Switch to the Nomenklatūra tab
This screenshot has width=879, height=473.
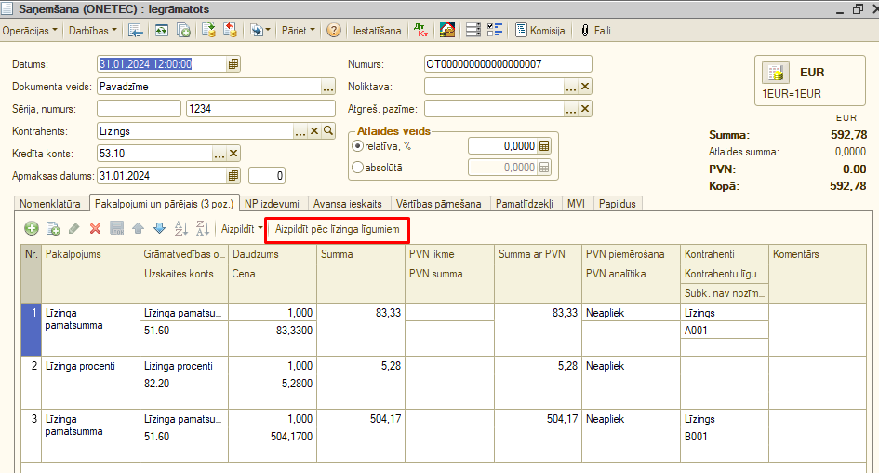click(51, 203)
